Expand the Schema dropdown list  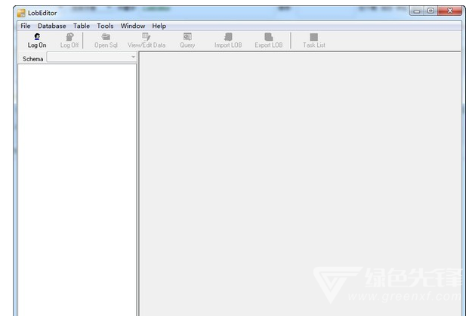point(133,57)
